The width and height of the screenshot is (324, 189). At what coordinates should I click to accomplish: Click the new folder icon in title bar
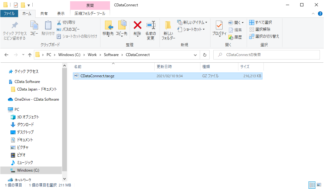click(x=23, y=5)
